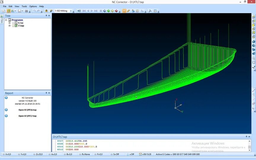256x160 pixels.
Task: Click first view cube icon in right toolbar
Action: click(254, 17)
